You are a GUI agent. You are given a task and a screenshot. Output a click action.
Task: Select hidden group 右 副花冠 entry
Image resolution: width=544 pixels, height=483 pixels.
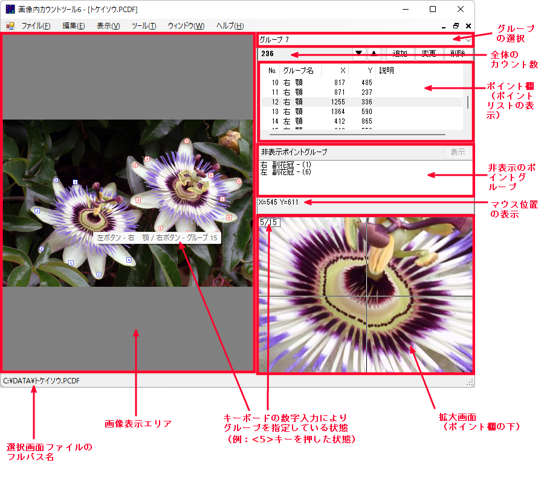coord(284,164)
